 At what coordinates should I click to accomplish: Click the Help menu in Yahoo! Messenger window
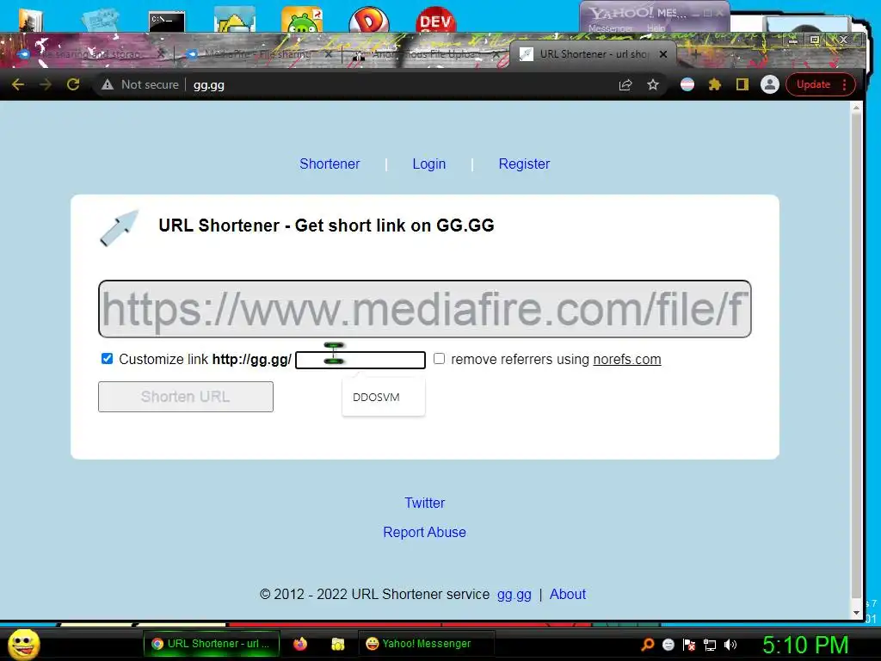click(x=656, y=28)
